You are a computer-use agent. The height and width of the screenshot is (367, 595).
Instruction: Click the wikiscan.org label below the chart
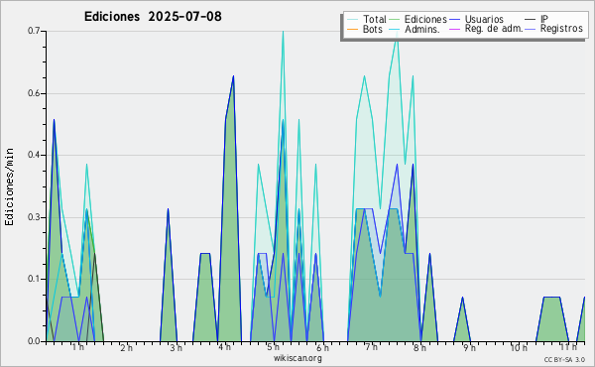point(297,358)
